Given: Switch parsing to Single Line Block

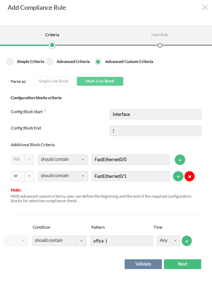Looking at the screenshot, I should pos(53,81).
